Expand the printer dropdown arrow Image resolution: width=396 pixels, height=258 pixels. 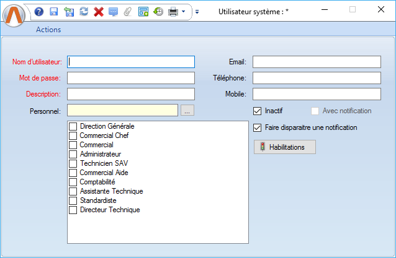[x=184, y=11]
